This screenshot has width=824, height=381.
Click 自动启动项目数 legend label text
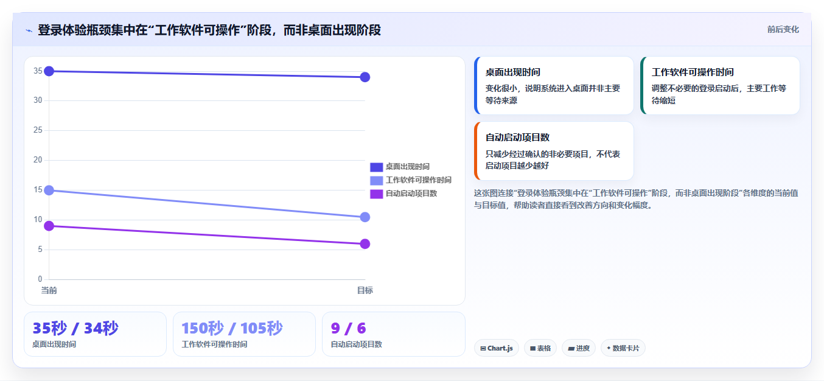tap(411, 194)
